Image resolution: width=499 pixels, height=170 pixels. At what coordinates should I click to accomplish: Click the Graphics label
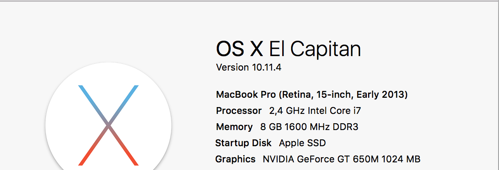coord(235,159)
